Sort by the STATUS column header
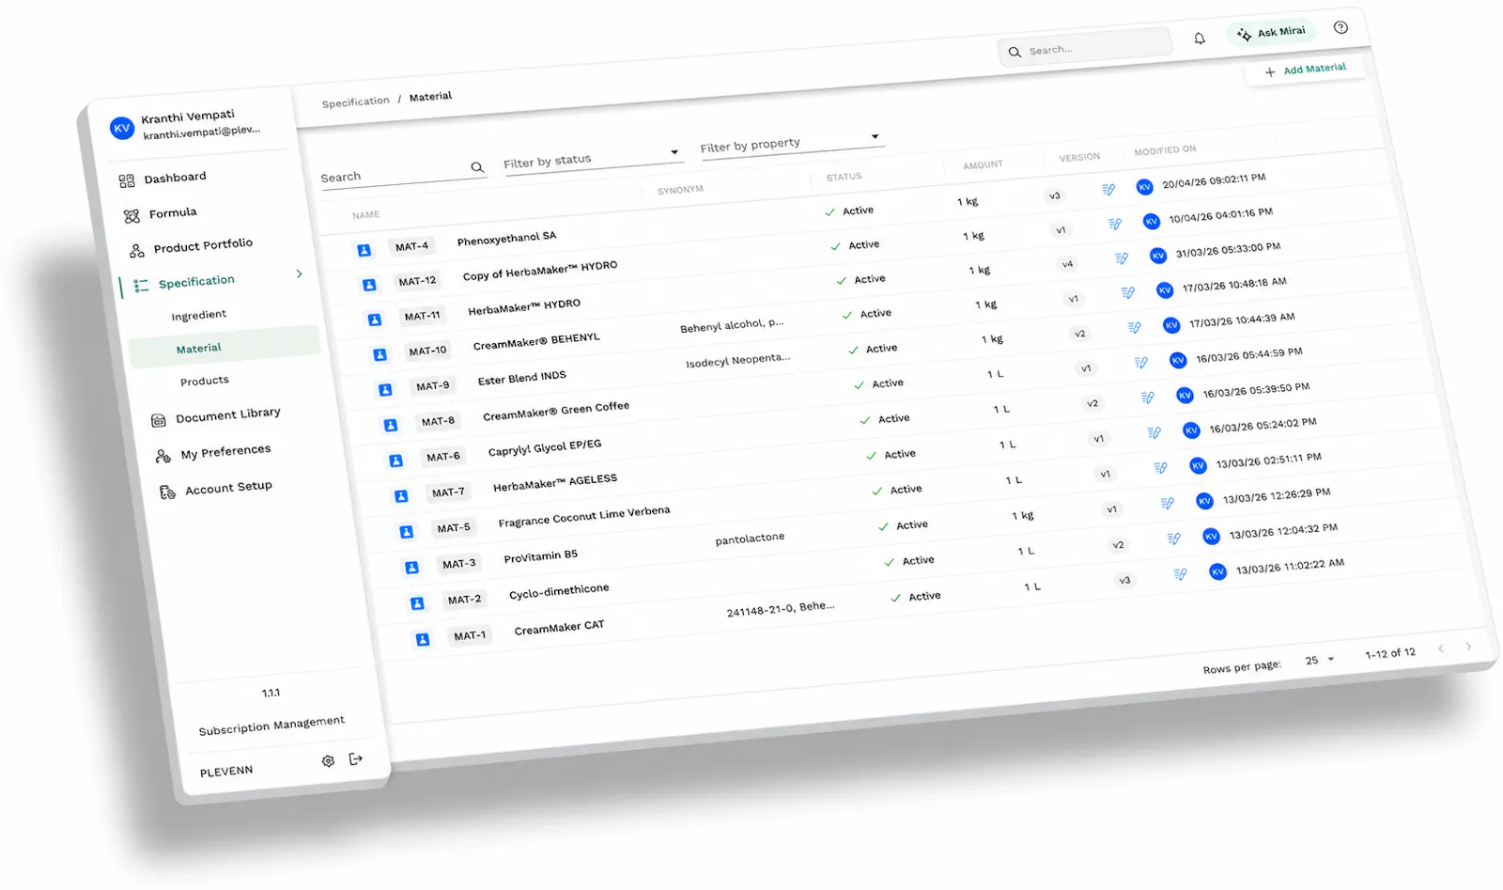Image resolution: width=1503 pixels, height=890 pixels. 844,177
